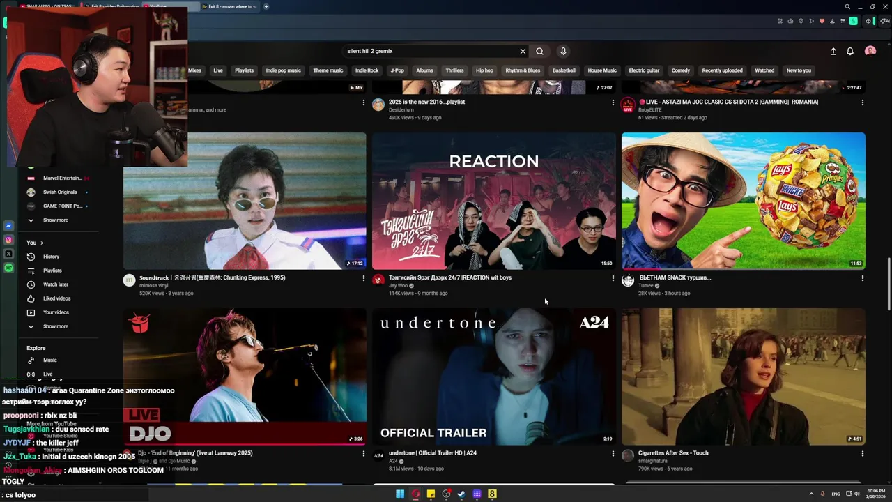Screen dimensions: 892x502
Task: Open the taskbar clock showing 10:06 PM
Action: [x=877, y=494]
